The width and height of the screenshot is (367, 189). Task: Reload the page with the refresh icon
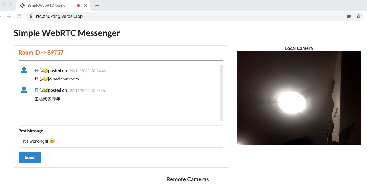(x=19, y=16)
